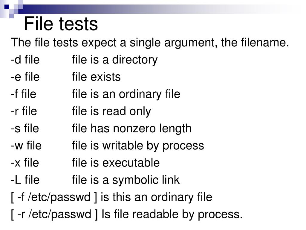This screenshot has height=230, width=306.
Task: Click the [ -f /etc/passwd ] example
Action: pyautogui.click(x=54, y=197)
